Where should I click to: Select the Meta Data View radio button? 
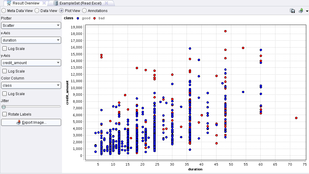click(4, 11)
